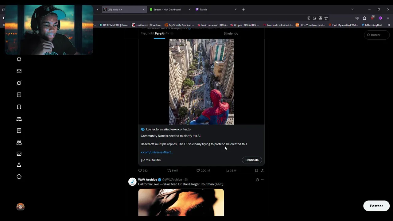Viewport: 393px width, 221px height.
Task: Click red badge extension icon in toolbar
Action: click(372, 18)
